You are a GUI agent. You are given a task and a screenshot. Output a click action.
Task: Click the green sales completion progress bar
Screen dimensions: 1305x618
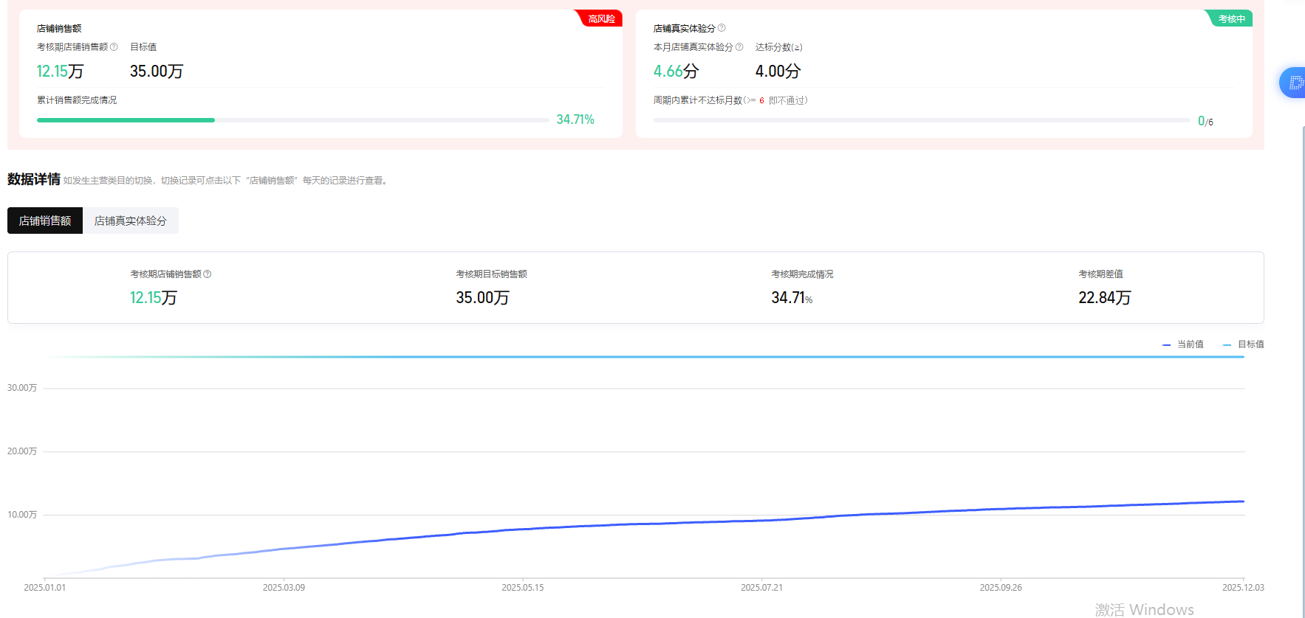[x=126, y=120]
